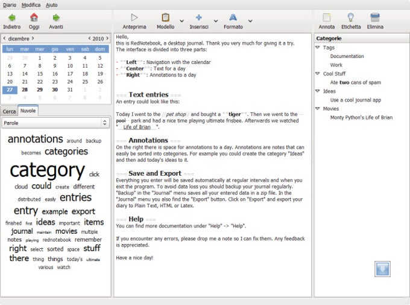The image size is (410, 305).
Task: Select December 31 in the calendar
Action: [70, 89]
